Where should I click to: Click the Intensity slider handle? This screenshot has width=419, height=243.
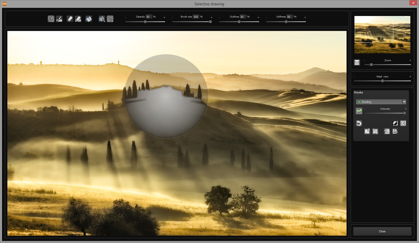pos(405,113)
